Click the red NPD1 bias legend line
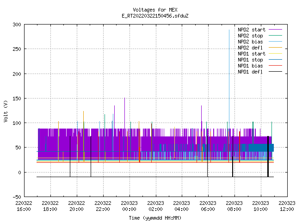This screenshot has height=222, width=296. coord(276,66)
